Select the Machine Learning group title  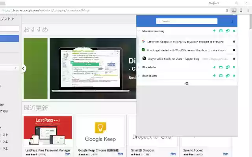coord(153,31)
